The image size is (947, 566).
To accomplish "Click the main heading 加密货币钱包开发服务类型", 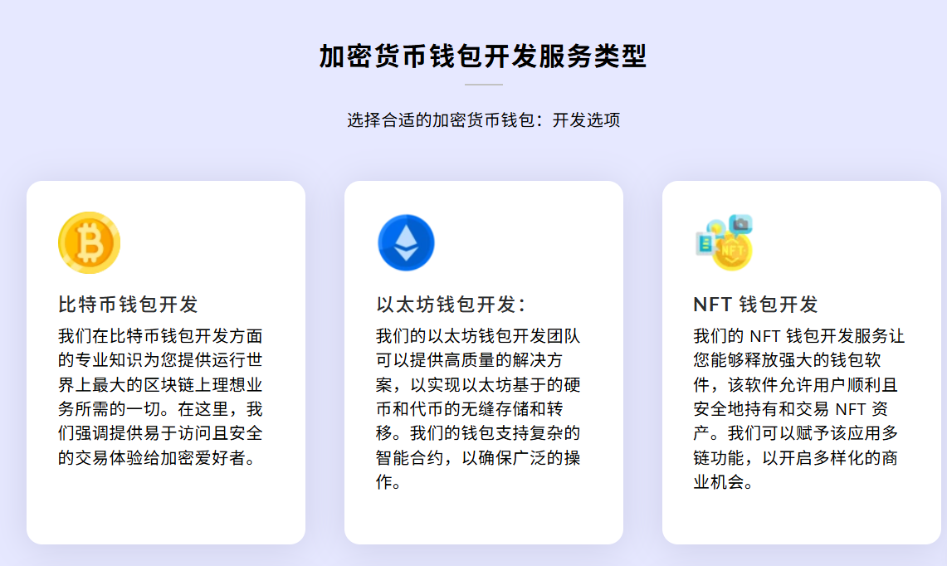I will 483,56.
